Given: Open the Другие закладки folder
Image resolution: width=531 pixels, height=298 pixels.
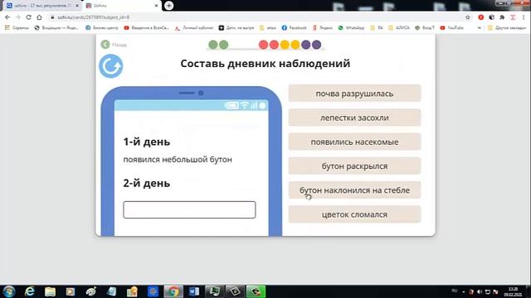Looking at the screenshot, I should [507, 27].
